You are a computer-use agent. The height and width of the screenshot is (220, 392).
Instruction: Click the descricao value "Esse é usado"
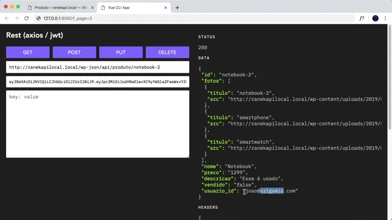pyautogui.click(x=261, y=178)
